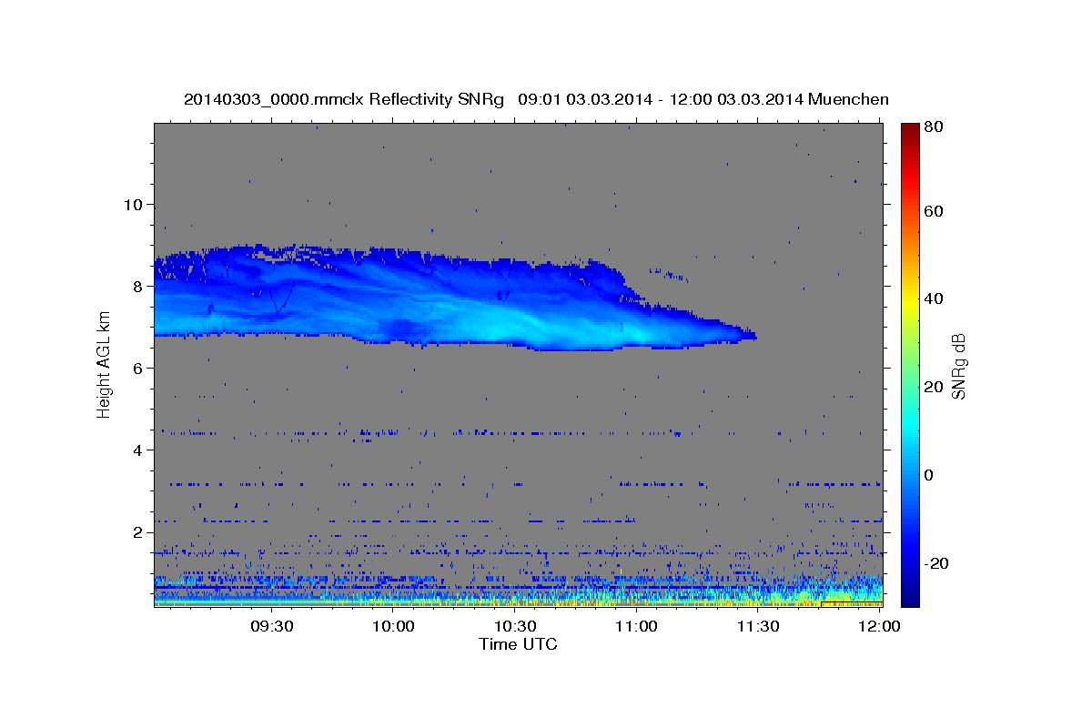Click the height label 8 on y-axis
This screenshot has height=728, width=1092.
tap(136, 286)
